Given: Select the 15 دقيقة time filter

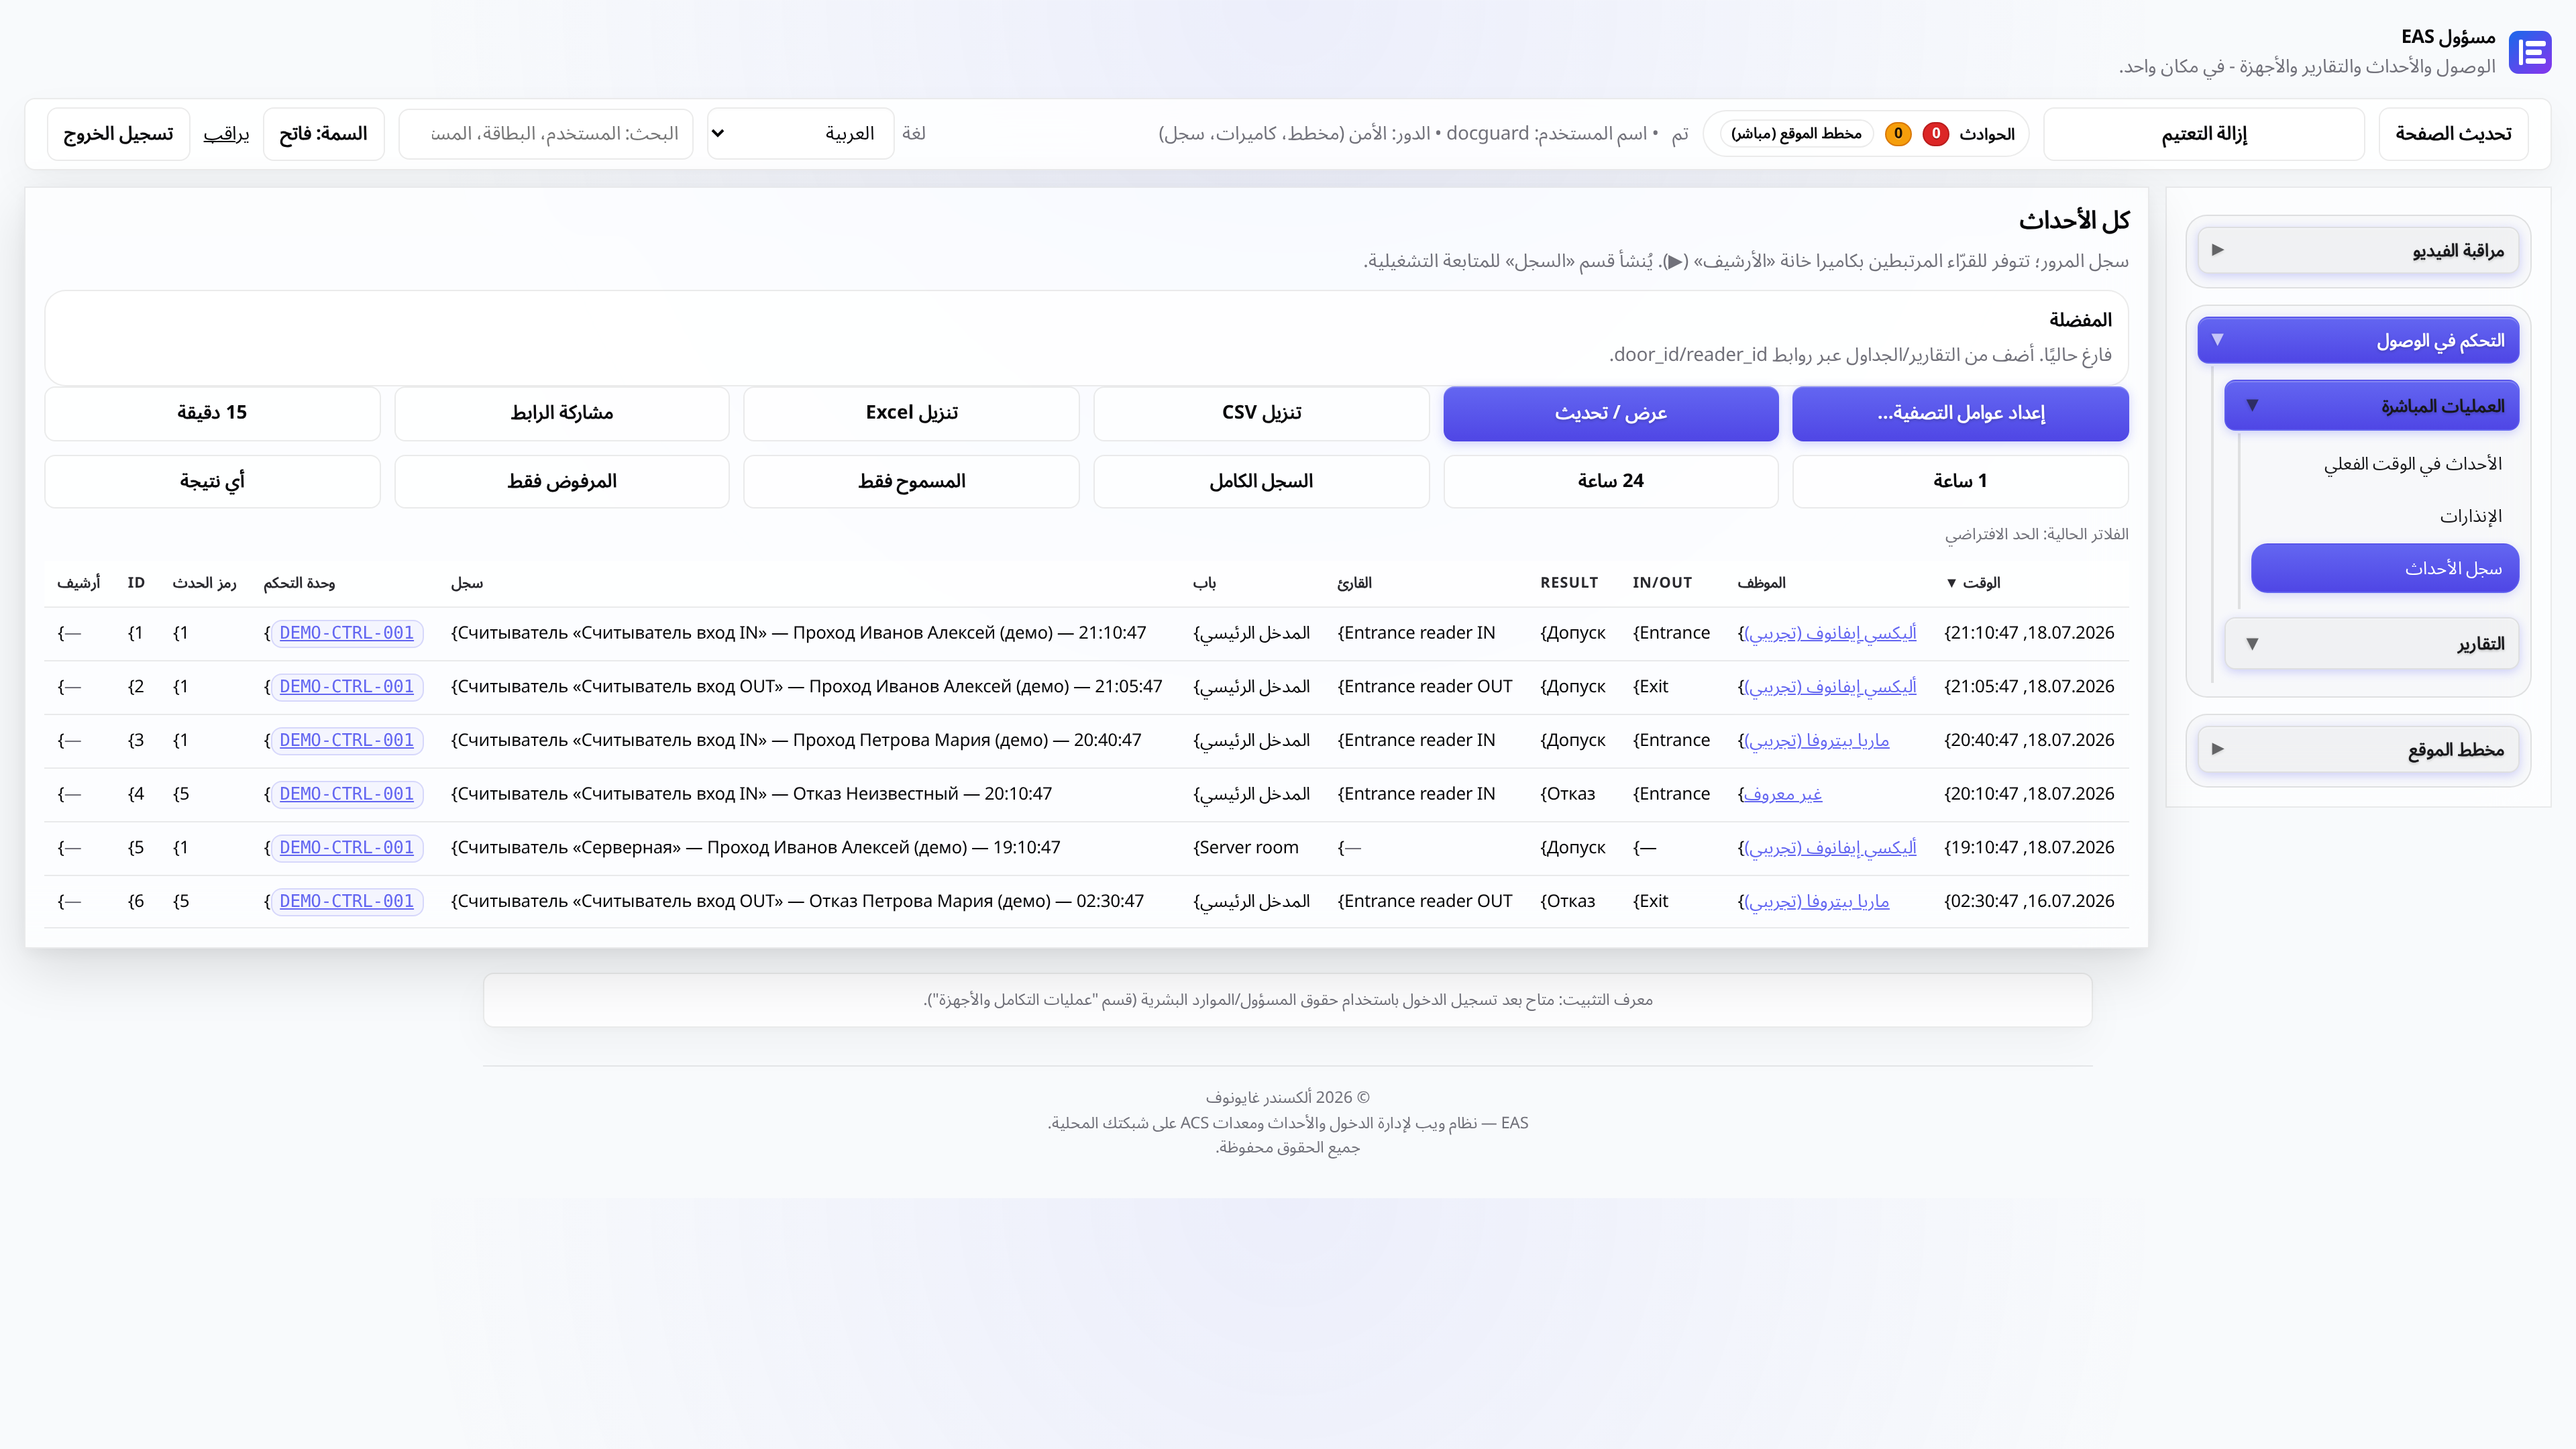Looking at the screenshot, I should tap(212, 413).
